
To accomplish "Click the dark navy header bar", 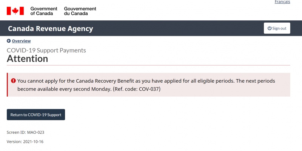I will [x=151, y=28].
